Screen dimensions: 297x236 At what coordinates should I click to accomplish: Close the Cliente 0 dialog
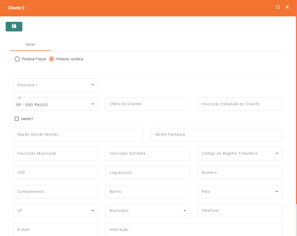(x=287, y=7)
